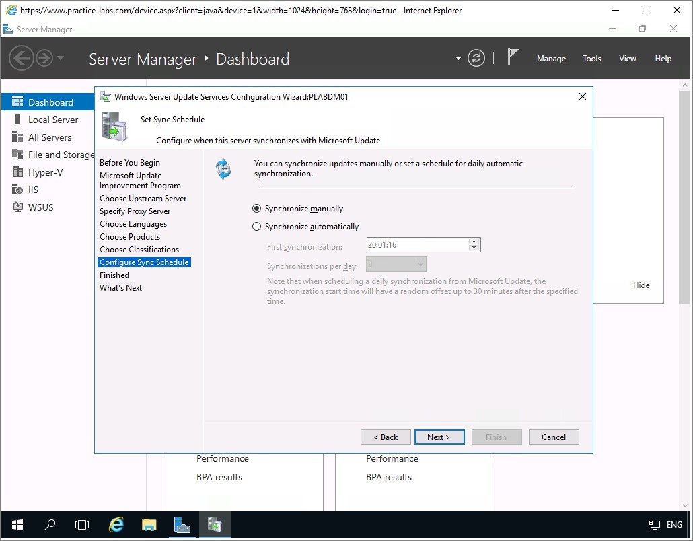Click the Windows Start button
This screenshot has width=693, height=541.
17,525
